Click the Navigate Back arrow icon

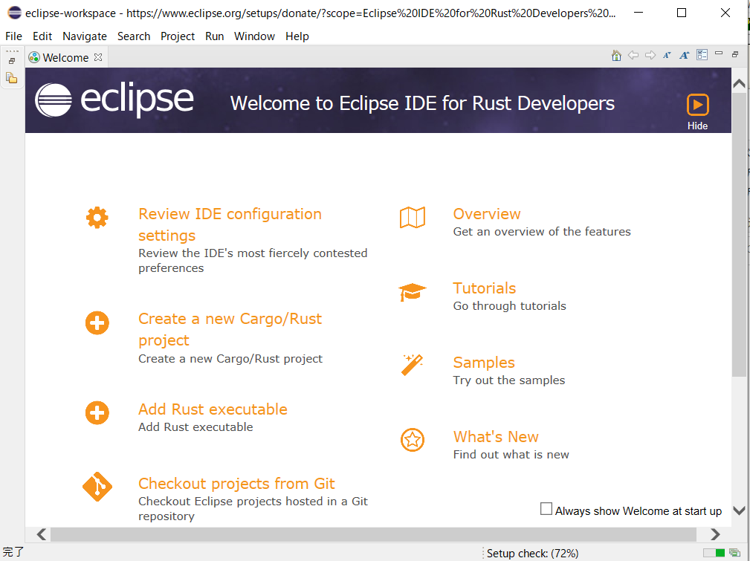pos(633,56)
